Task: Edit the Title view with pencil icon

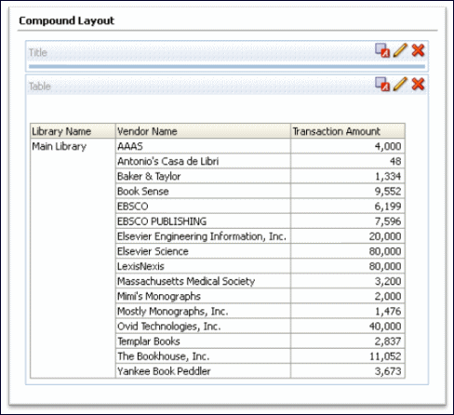Action: pyautogui.click(x=400, y=50)
